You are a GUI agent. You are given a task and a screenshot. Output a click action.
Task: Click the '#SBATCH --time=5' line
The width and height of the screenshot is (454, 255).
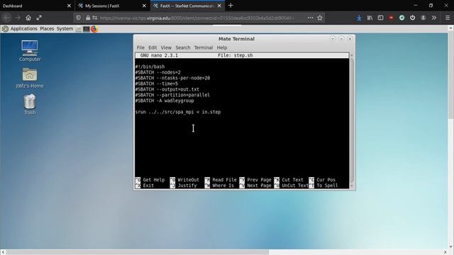click(157, 84)
